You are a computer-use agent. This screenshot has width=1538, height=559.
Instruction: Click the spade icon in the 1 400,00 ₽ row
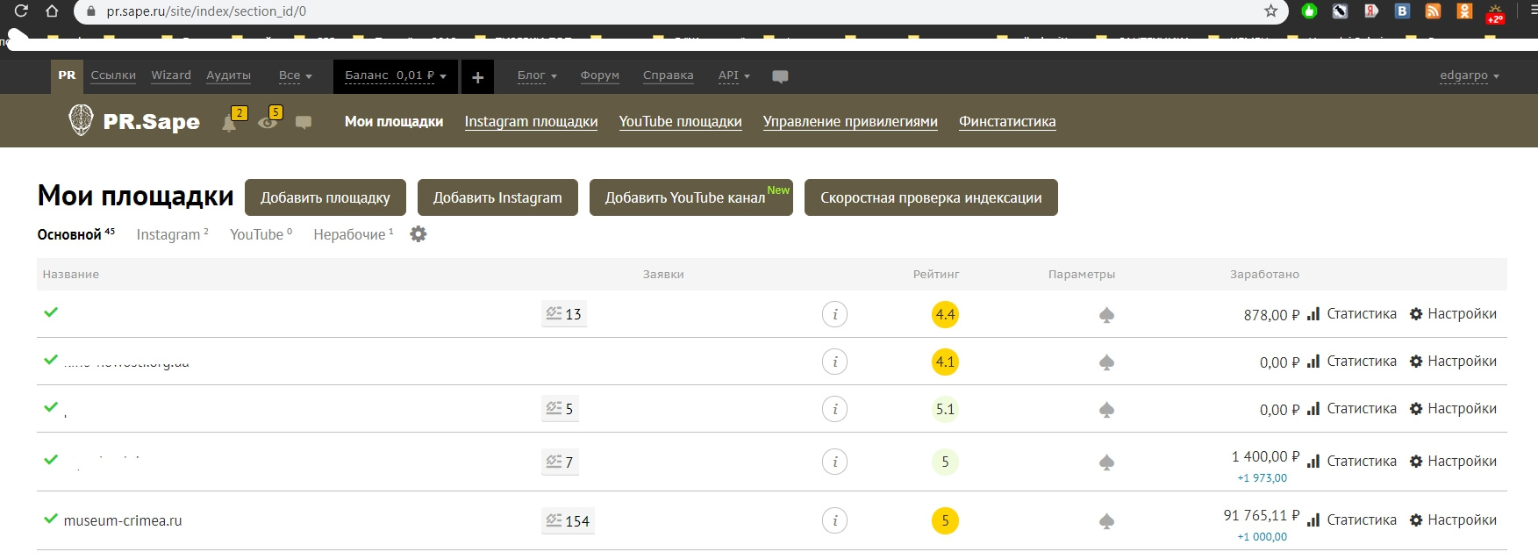(1107, 462)
